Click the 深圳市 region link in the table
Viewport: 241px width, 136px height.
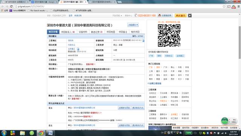(71, 40)
